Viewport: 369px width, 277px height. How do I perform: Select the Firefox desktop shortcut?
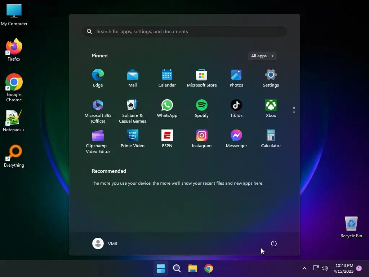14,50
